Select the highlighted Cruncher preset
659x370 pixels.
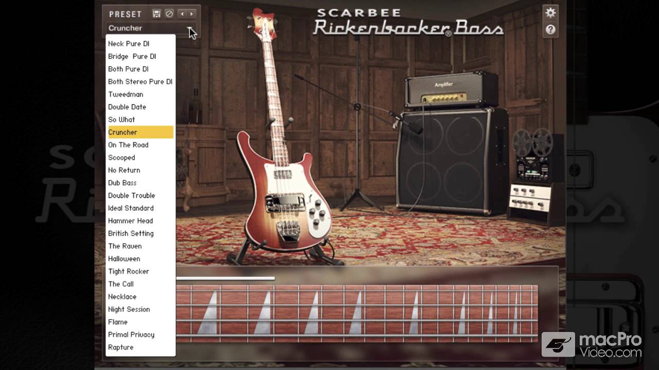[141, 132]
